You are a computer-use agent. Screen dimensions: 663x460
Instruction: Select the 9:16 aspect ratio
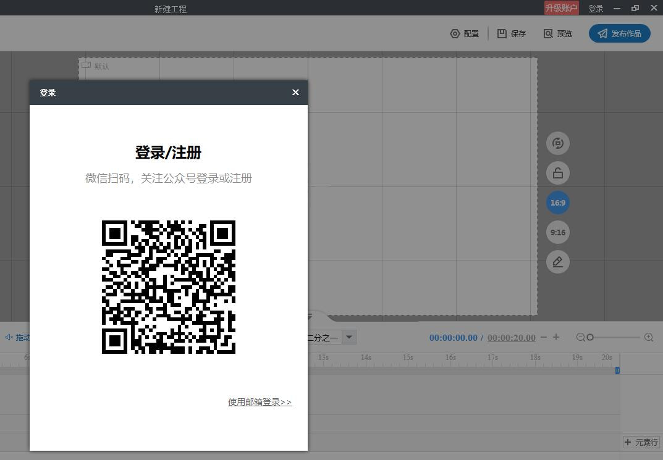point(558,232)
